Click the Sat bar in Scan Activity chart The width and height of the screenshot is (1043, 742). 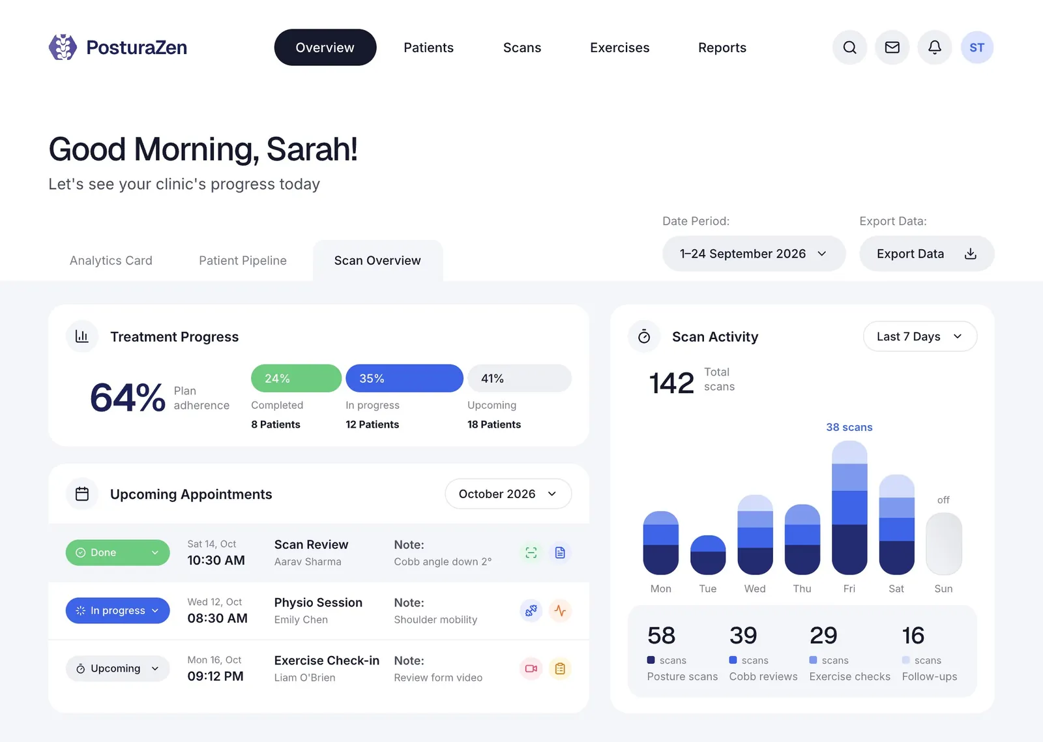[896, 524]
